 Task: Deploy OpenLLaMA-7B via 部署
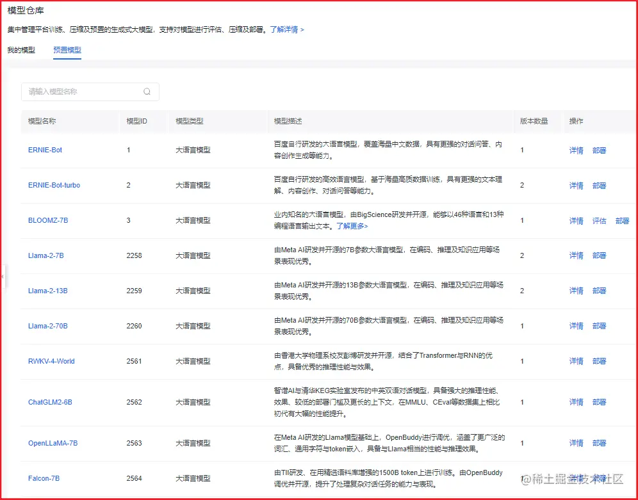tap(600, 443)
